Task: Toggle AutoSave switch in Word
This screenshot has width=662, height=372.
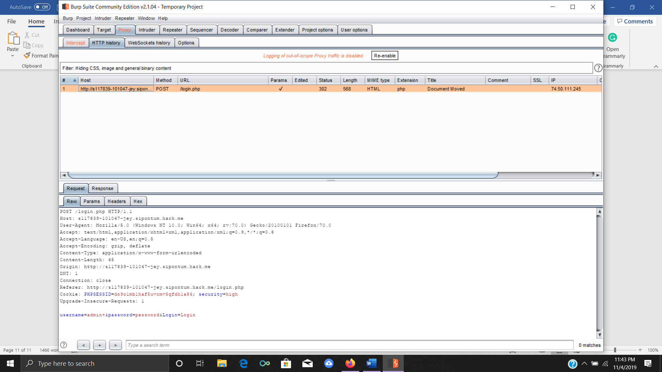Action: [42, 7]
